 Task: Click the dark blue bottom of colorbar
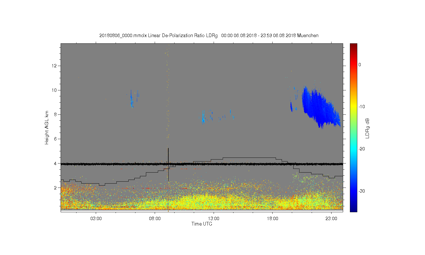pyautogui.click(x=353, y=209)
